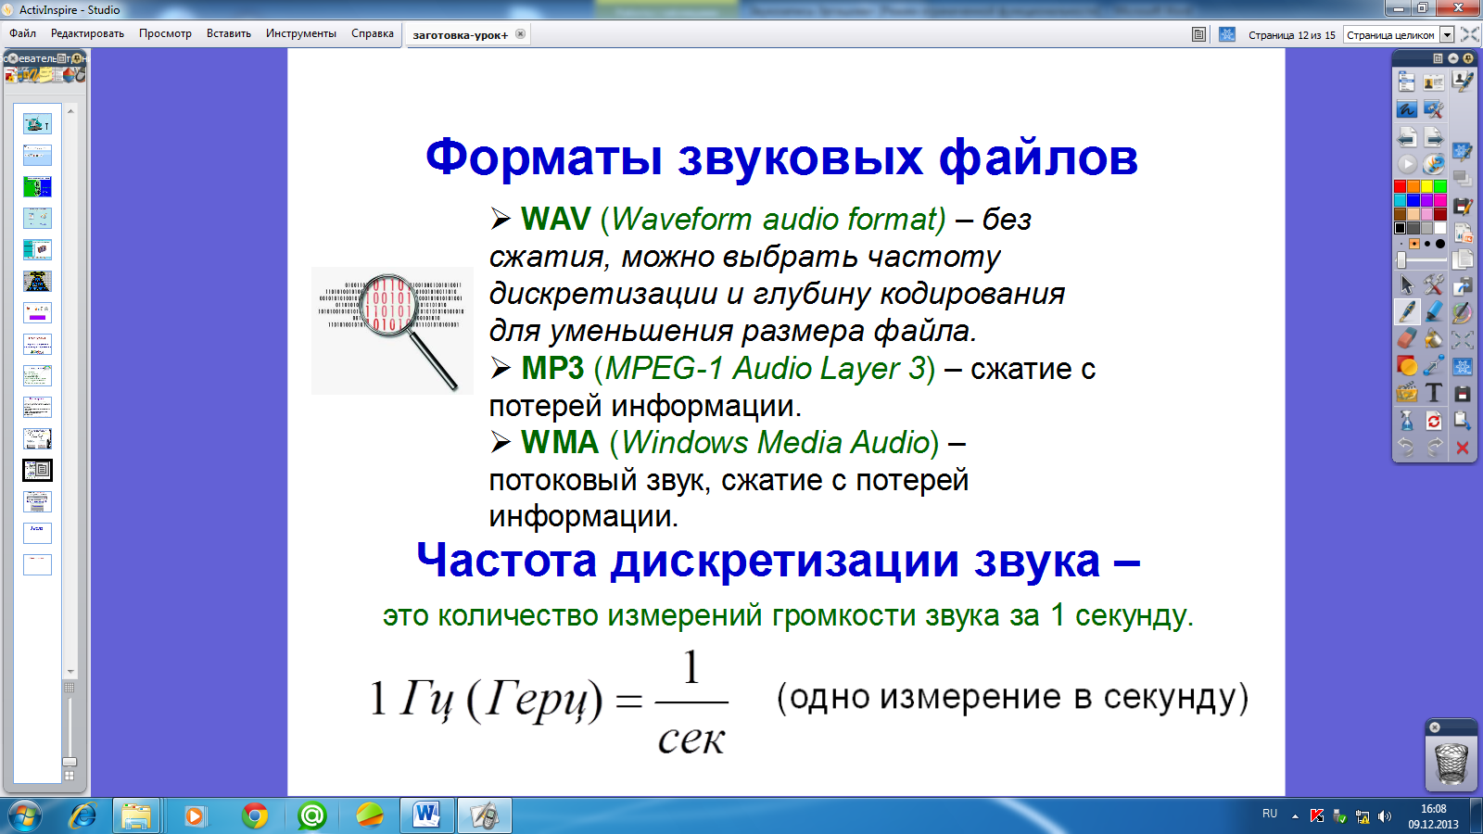Open the Просмотр menu

pyautogui.click(x=165, y=33)
